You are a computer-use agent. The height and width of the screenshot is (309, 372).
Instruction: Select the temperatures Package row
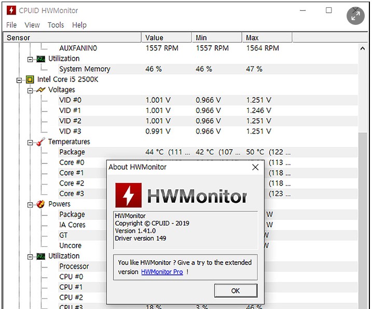pos(208,152)
